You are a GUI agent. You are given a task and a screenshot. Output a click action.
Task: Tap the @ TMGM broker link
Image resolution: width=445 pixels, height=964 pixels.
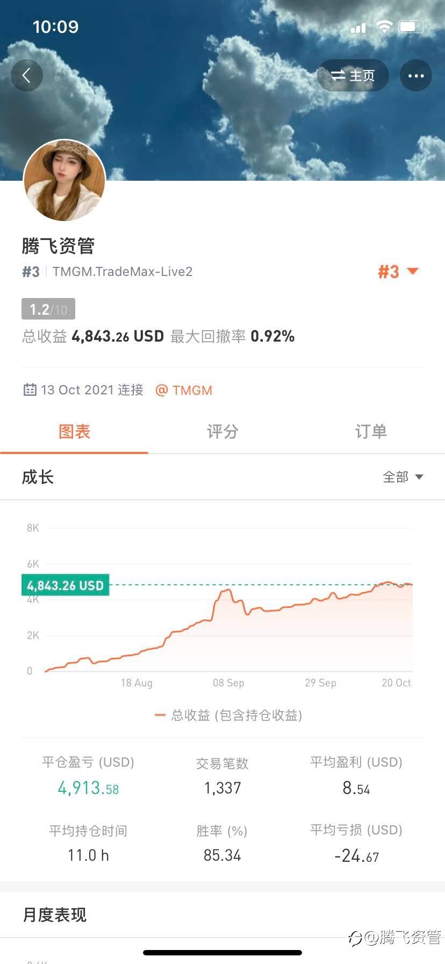click(x=184, y=390)
